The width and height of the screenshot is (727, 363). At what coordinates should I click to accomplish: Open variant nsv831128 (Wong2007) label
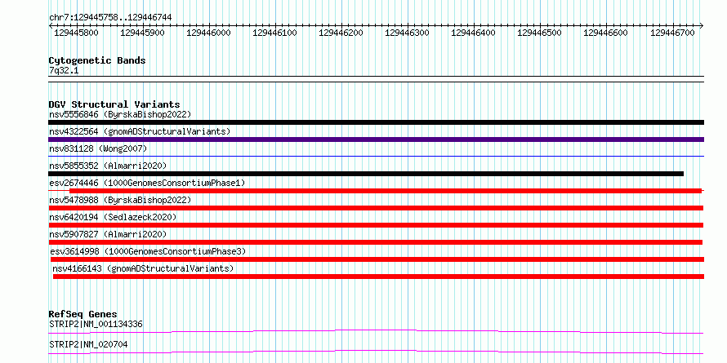(x=98, y=148)
